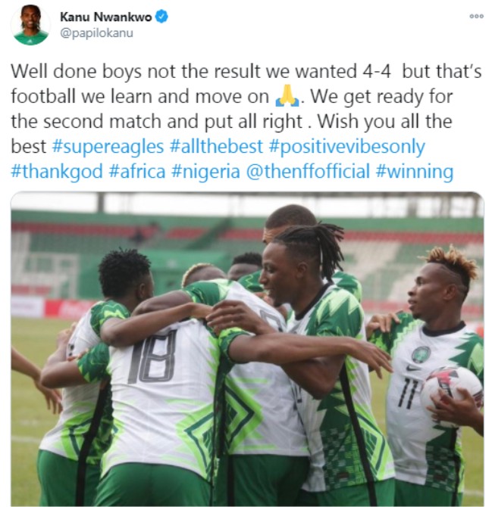Open the @thenffofficial mention
Image resolution: width=492 pixels, height=507 pixels.
coord(308,171)
